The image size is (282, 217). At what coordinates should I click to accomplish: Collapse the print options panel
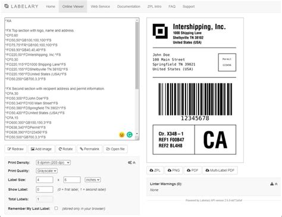pos(134,162)
